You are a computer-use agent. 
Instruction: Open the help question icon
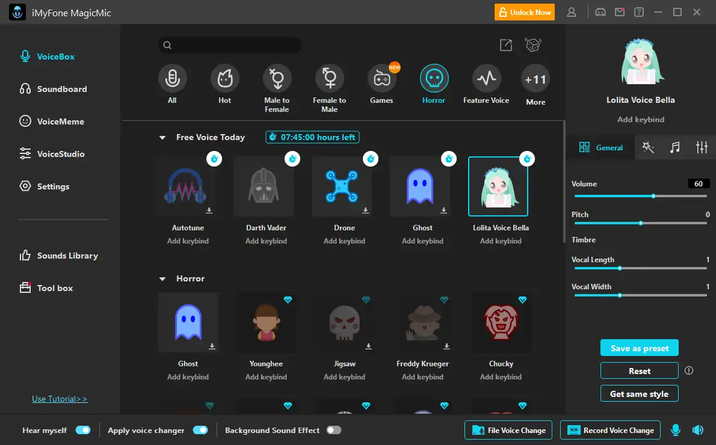(x=639, y=12)
